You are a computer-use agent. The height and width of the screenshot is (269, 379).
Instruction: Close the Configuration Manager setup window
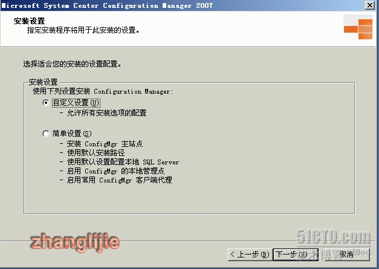tap(370, 5)
